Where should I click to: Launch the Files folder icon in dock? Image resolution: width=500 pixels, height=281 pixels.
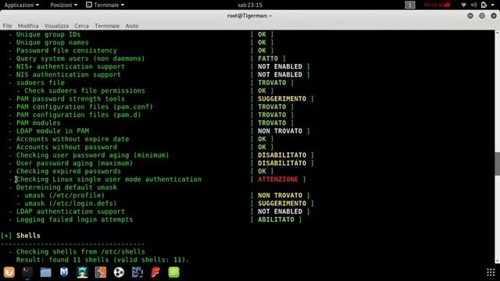[x=45, y=272]
